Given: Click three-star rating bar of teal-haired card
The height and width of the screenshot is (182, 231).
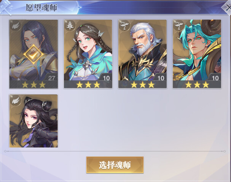Looking at the screenshot, I should tap(197, 85).
